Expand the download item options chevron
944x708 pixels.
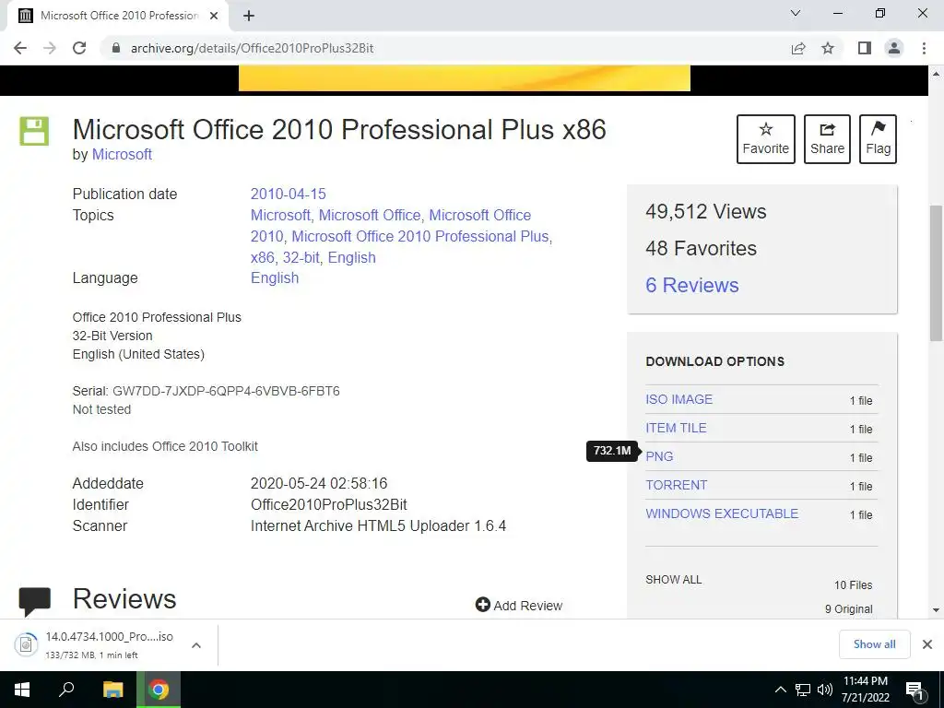pos(195,645)
